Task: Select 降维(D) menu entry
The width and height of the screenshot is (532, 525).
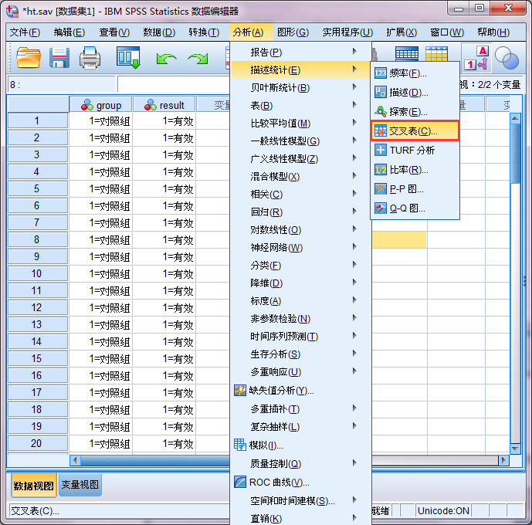Action: [x=300, y=283]
